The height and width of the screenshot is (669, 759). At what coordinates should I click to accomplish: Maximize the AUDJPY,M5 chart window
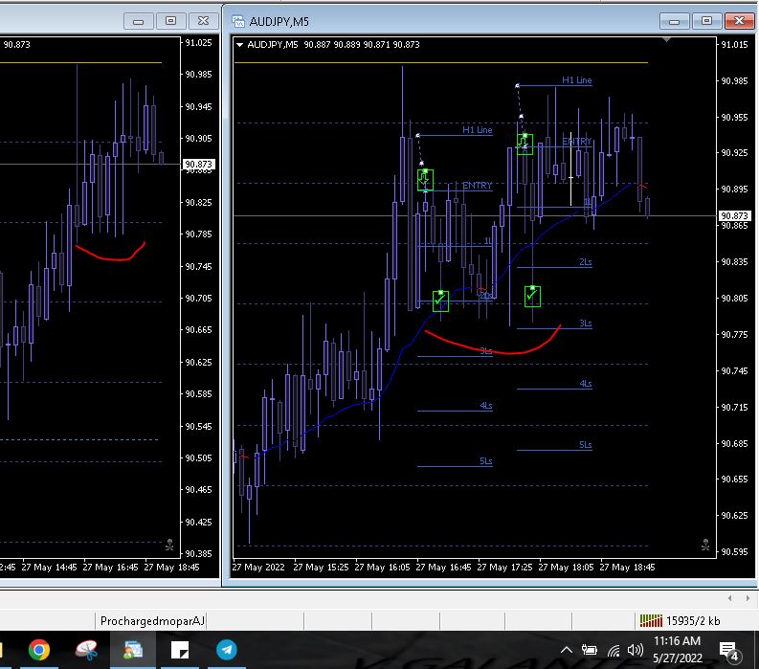[x=706, y=21]
